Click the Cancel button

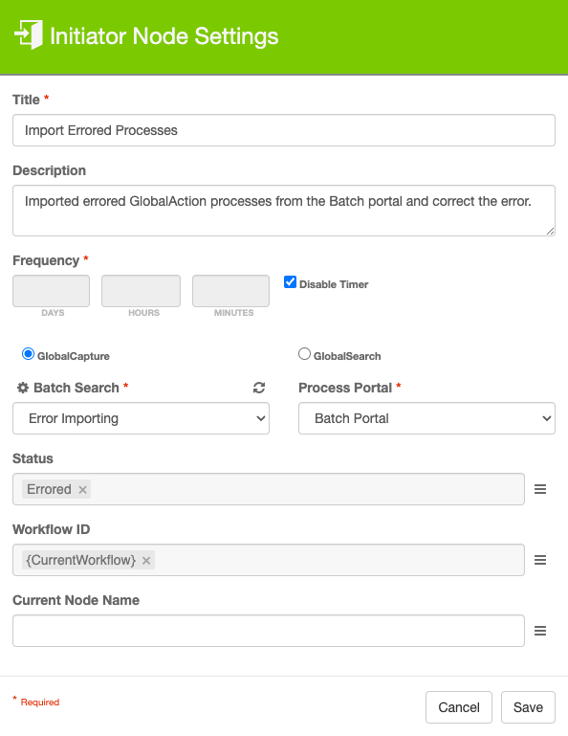tap(459, 707)
